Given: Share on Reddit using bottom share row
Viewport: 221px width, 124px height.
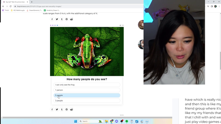Looking at the screenshot, I should coord(71,110).
